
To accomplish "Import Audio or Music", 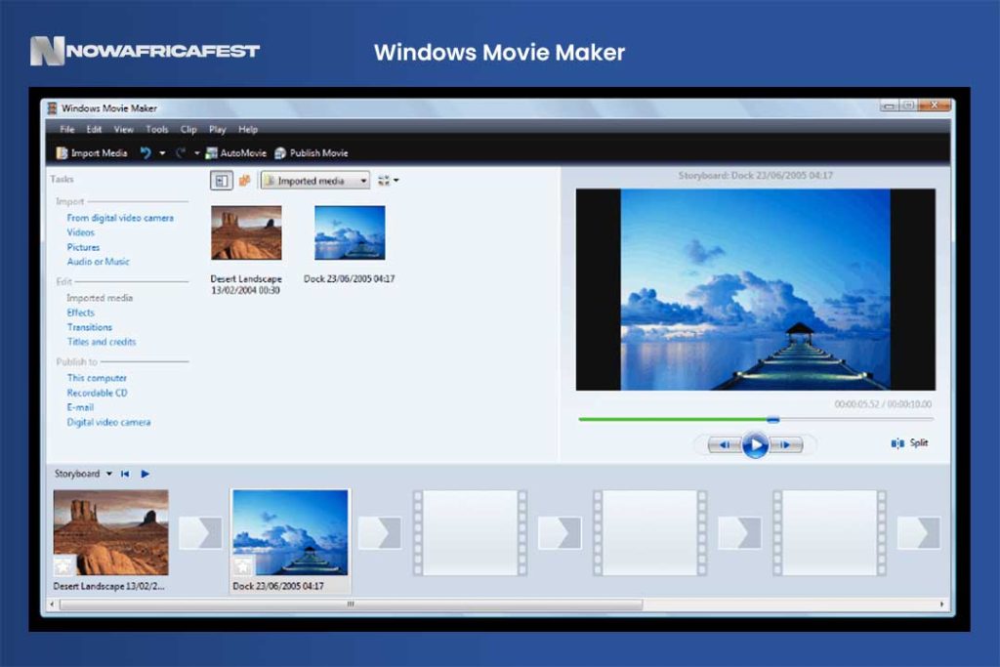I will [x=98, y=262].
